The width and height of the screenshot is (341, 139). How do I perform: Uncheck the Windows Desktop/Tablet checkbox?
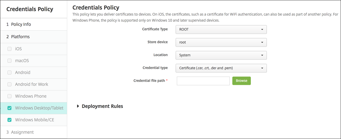tap(10, 108)
